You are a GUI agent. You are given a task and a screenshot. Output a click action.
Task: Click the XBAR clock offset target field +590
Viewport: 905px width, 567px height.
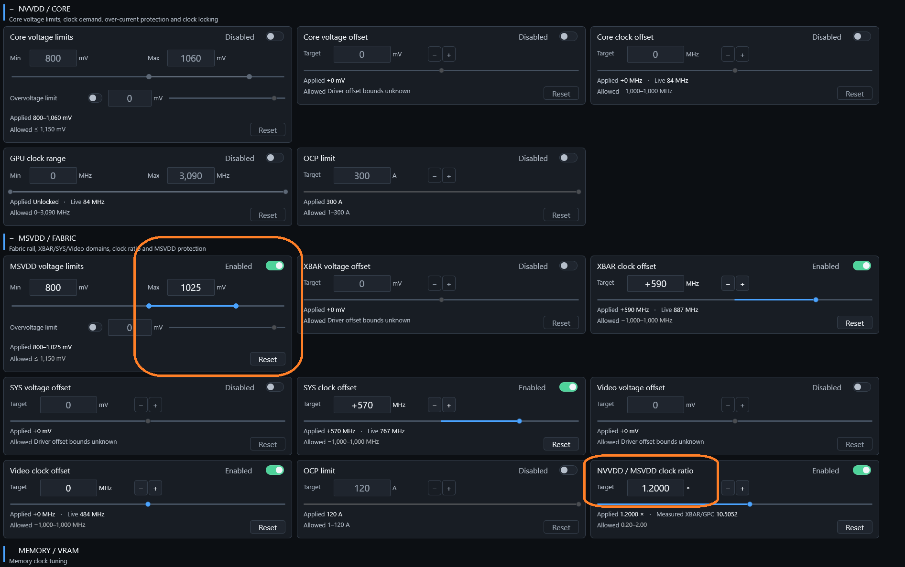[x=655, y=284]
